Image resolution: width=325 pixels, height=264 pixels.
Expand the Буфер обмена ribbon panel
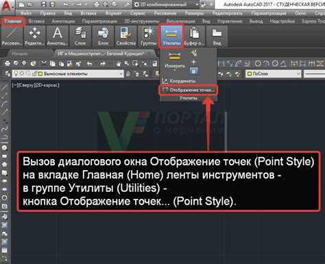point(194,36)
